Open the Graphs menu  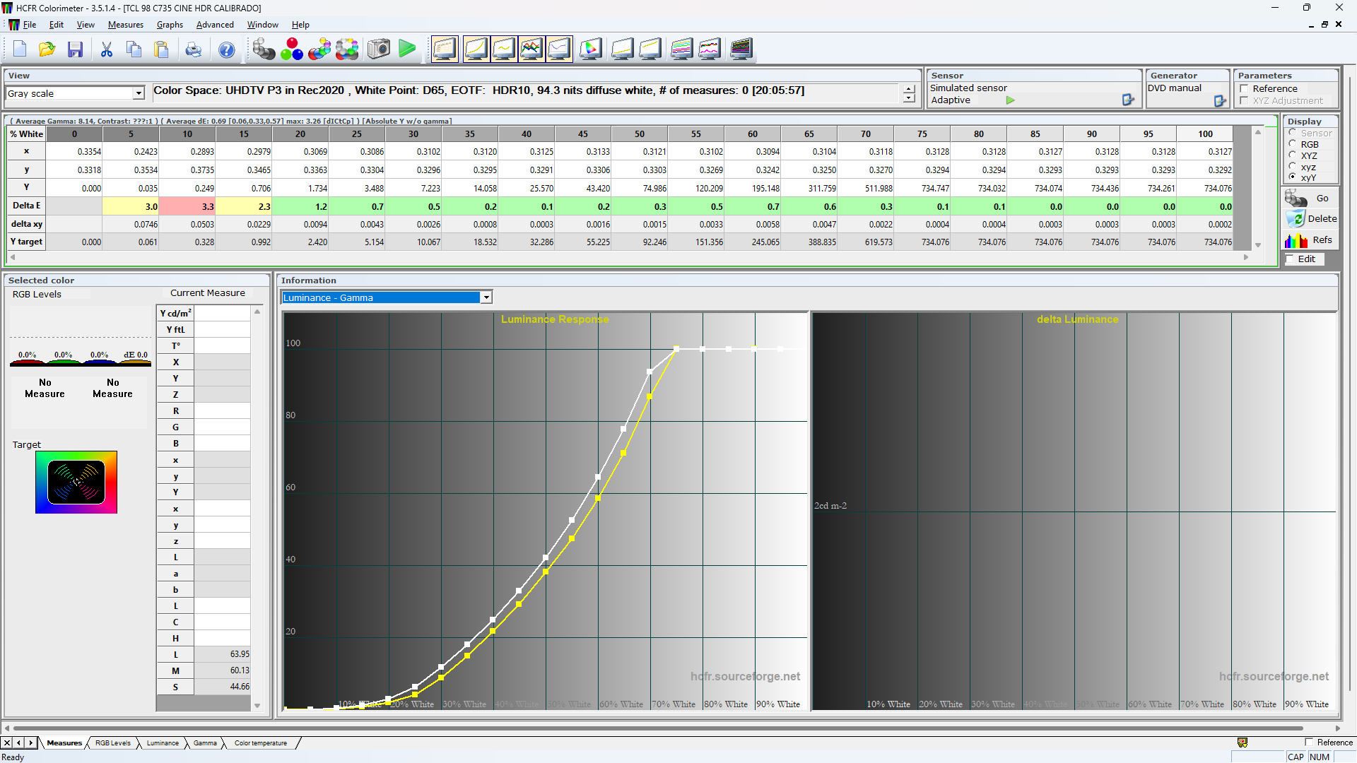(x=170, y=25)
